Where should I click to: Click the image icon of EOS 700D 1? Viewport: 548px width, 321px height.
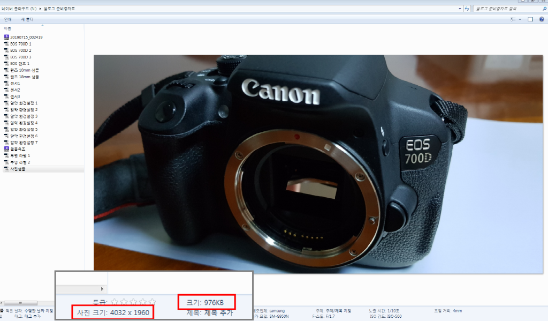(x=6, y=44)
